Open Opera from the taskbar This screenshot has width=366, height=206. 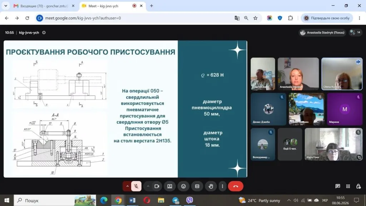point(147,200)
